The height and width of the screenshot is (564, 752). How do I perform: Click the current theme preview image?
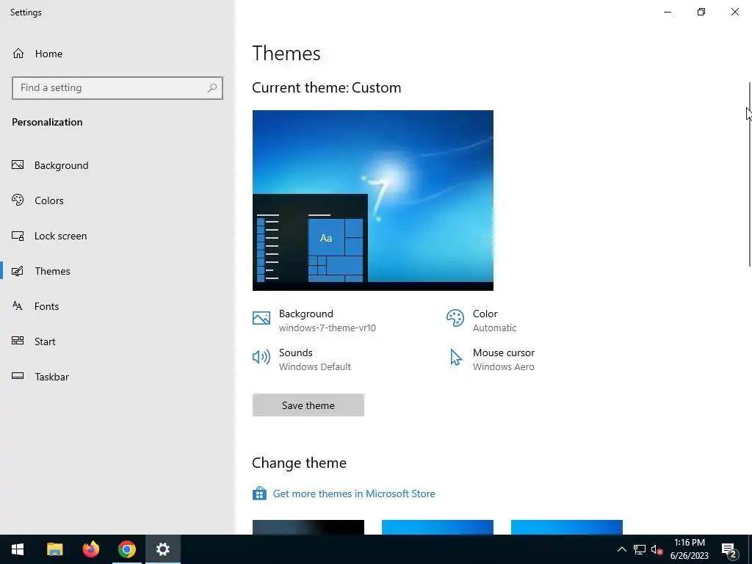372,200
